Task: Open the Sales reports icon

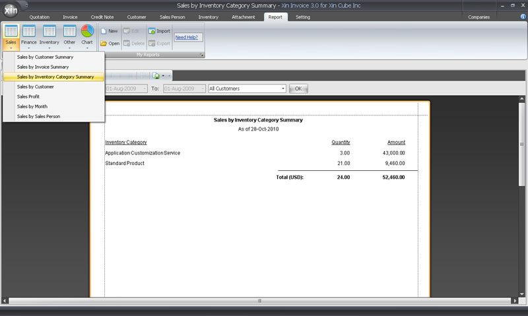Action: coord(11,31)
